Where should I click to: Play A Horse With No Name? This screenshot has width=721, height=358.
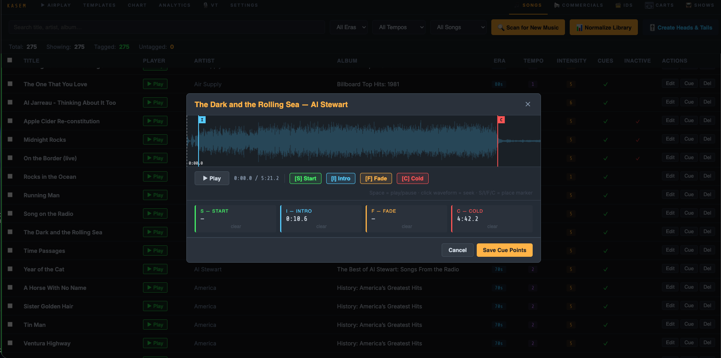click(155, 288)
